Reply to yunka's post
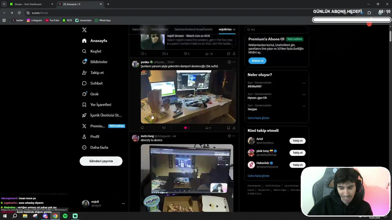This screenshot has width=392, height=220. (142, 128)
